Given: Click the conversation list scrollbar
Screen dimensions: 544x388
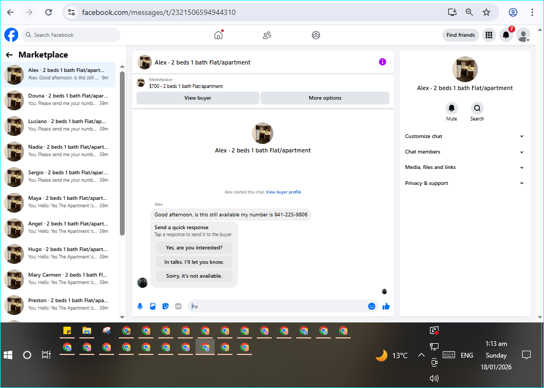Looking at the screenshot, I should tap(122, 153).
